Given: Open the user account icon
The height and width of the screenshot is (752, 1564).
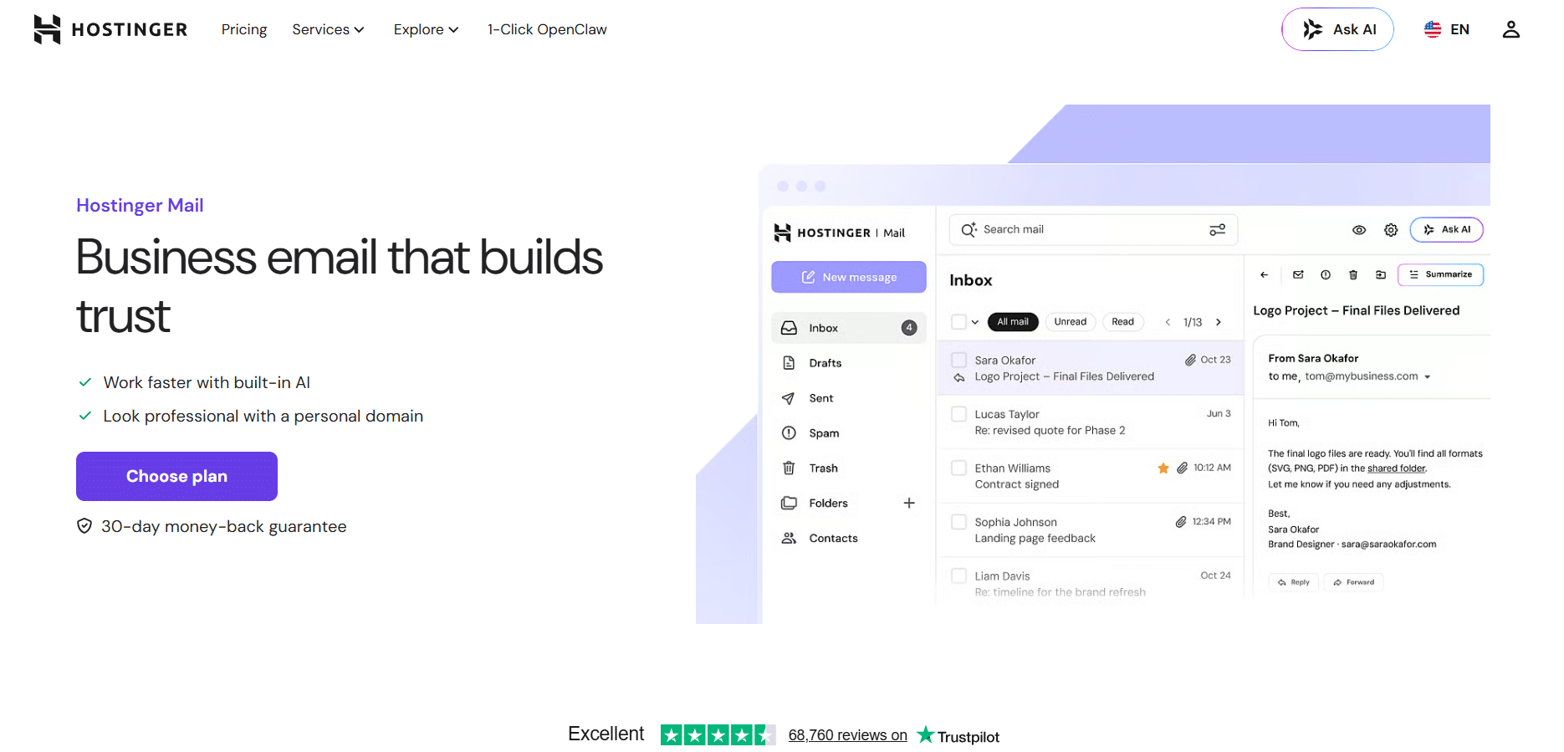Looking at the screenshot, I should coord(1510,29).
